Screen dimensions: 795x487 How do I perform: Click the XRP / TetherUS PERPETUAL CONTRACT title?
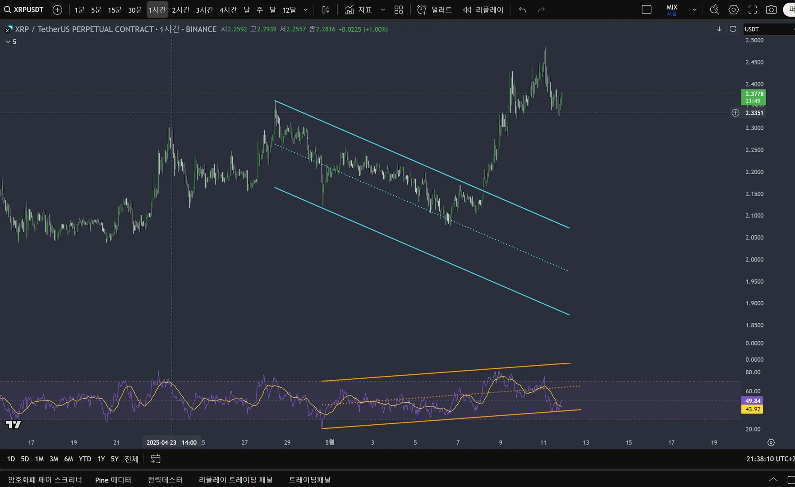click(x=84, y=29)
